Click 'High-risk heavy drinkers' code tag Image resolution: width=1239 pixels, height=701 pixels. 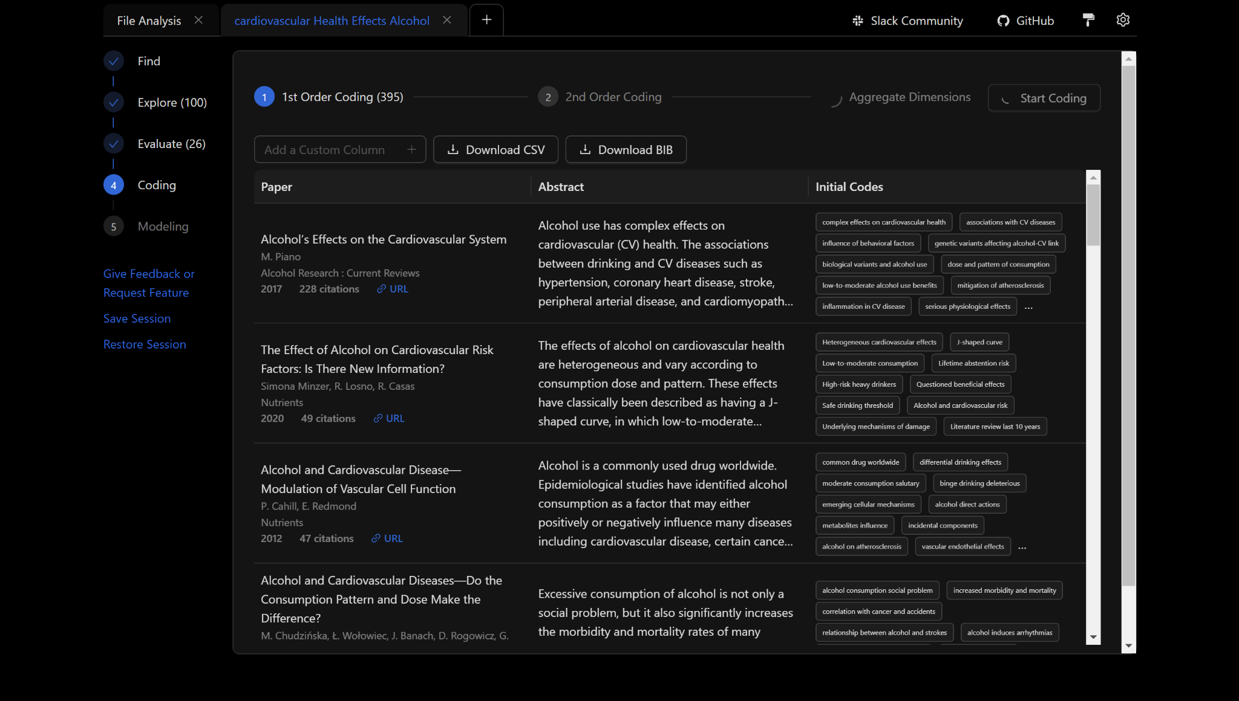(859, 384)
